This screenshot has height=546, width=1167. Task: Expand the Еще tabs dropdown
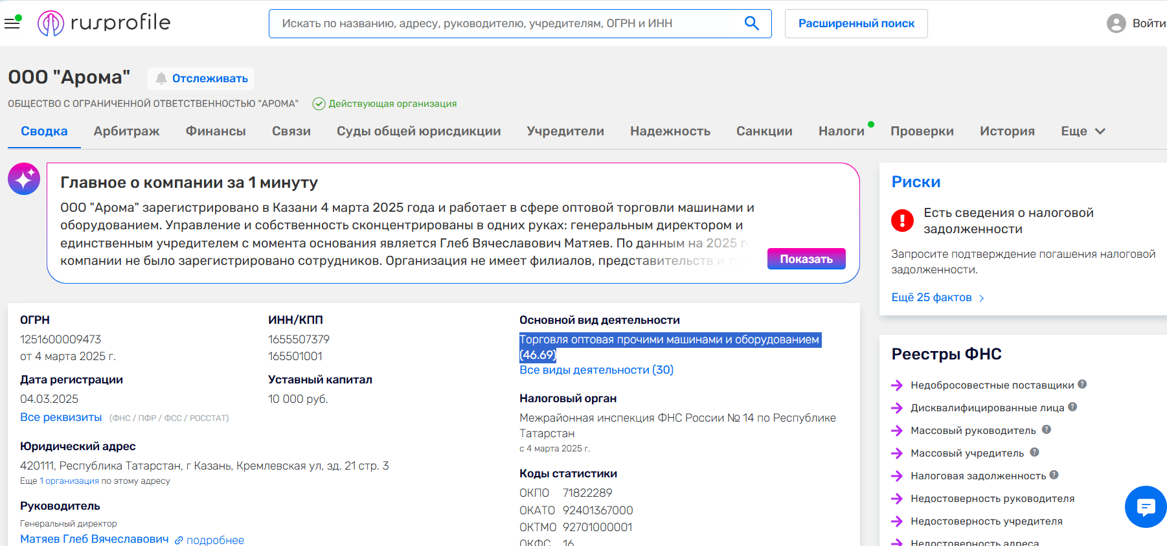1083,131
